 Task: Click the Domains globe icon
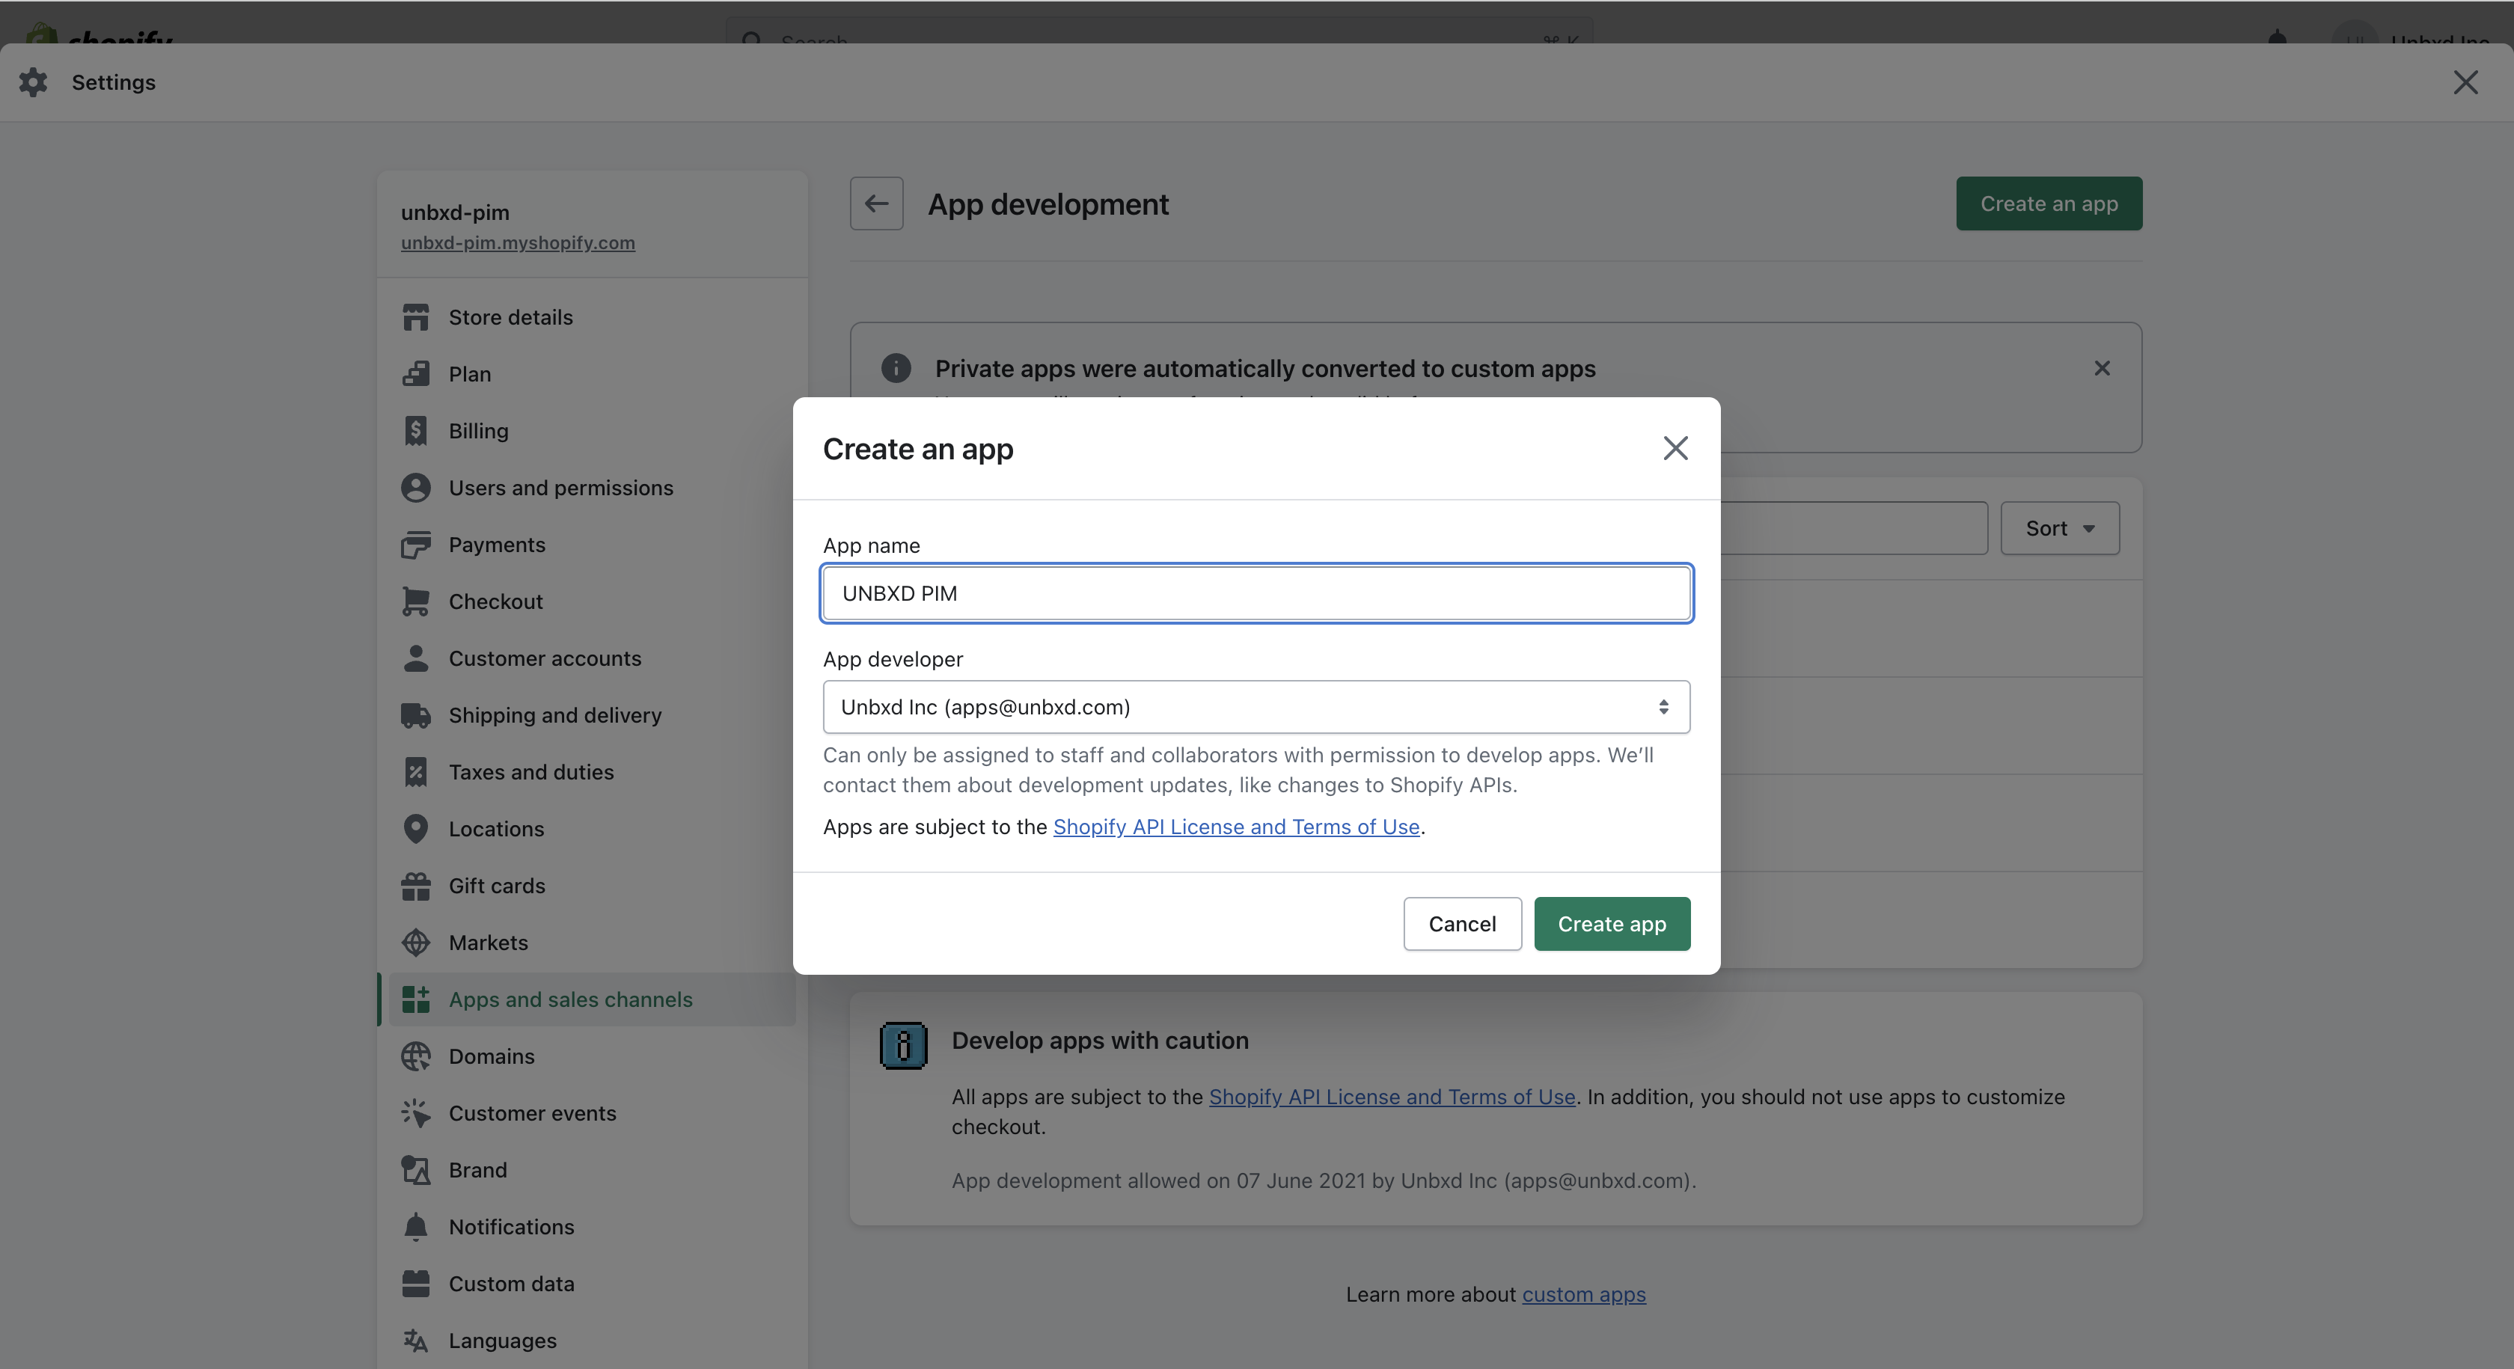point(416,1056)
